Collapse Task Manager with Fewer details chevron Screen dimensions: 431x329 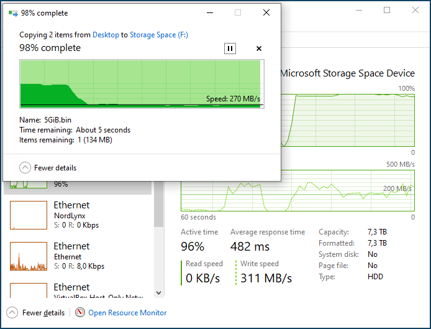pyautogui.click(x=12, y=313)
